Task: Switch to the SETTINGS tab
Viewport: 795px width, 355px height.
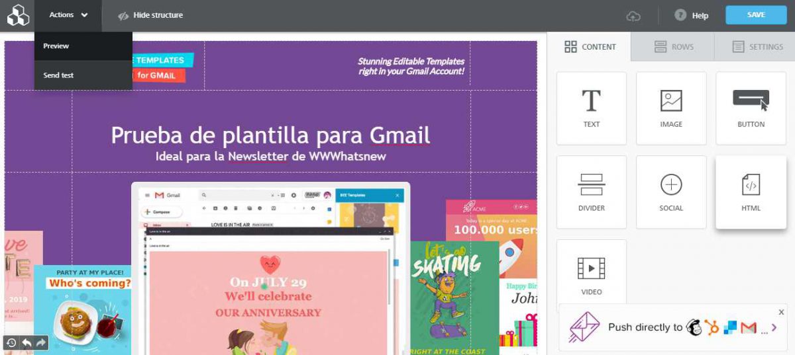Action: [x=757, y=47]
